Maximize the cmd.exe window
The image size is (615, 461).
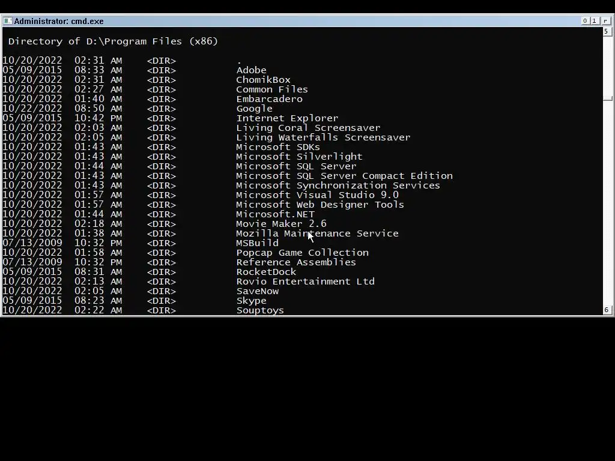[594, 21]
